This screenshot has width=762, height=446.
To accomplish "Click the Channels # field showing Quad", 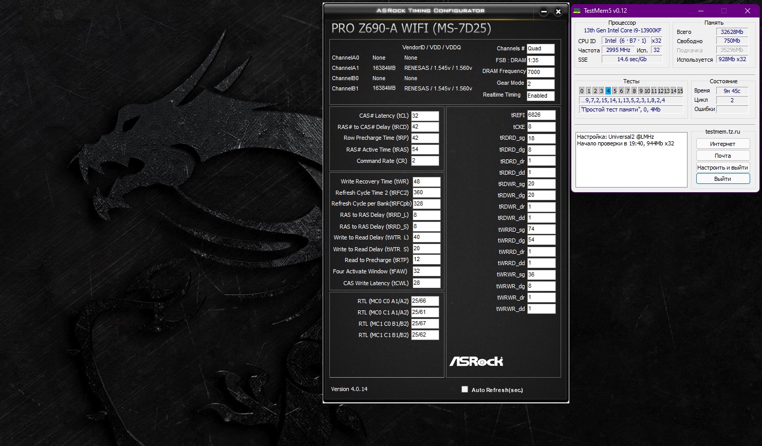I will pos(541,49).
